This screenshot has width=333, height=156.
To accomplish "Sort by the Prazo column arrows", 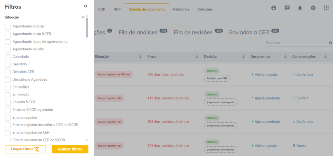I will pos(197,57).
